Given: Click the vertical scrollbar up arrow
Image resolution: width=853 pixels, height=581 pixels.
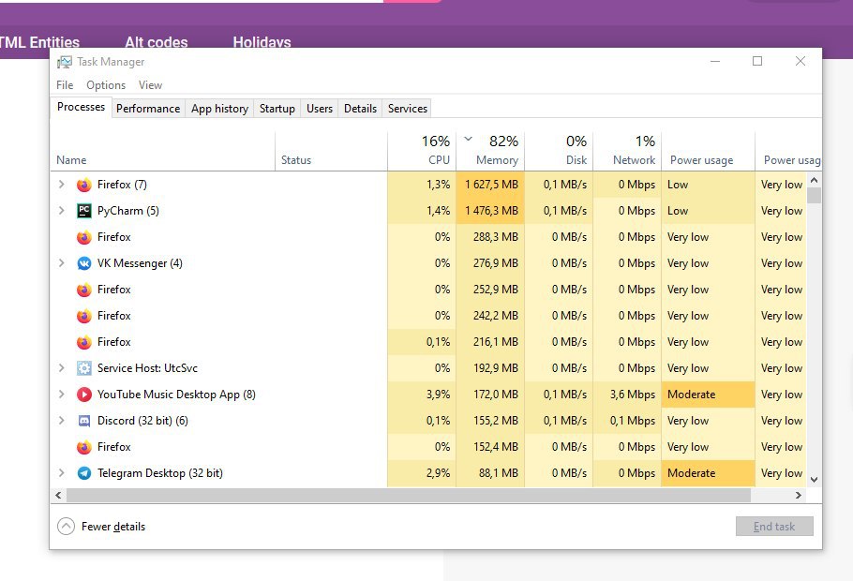Looking at the screenshot, I should [x=814, y=180].
